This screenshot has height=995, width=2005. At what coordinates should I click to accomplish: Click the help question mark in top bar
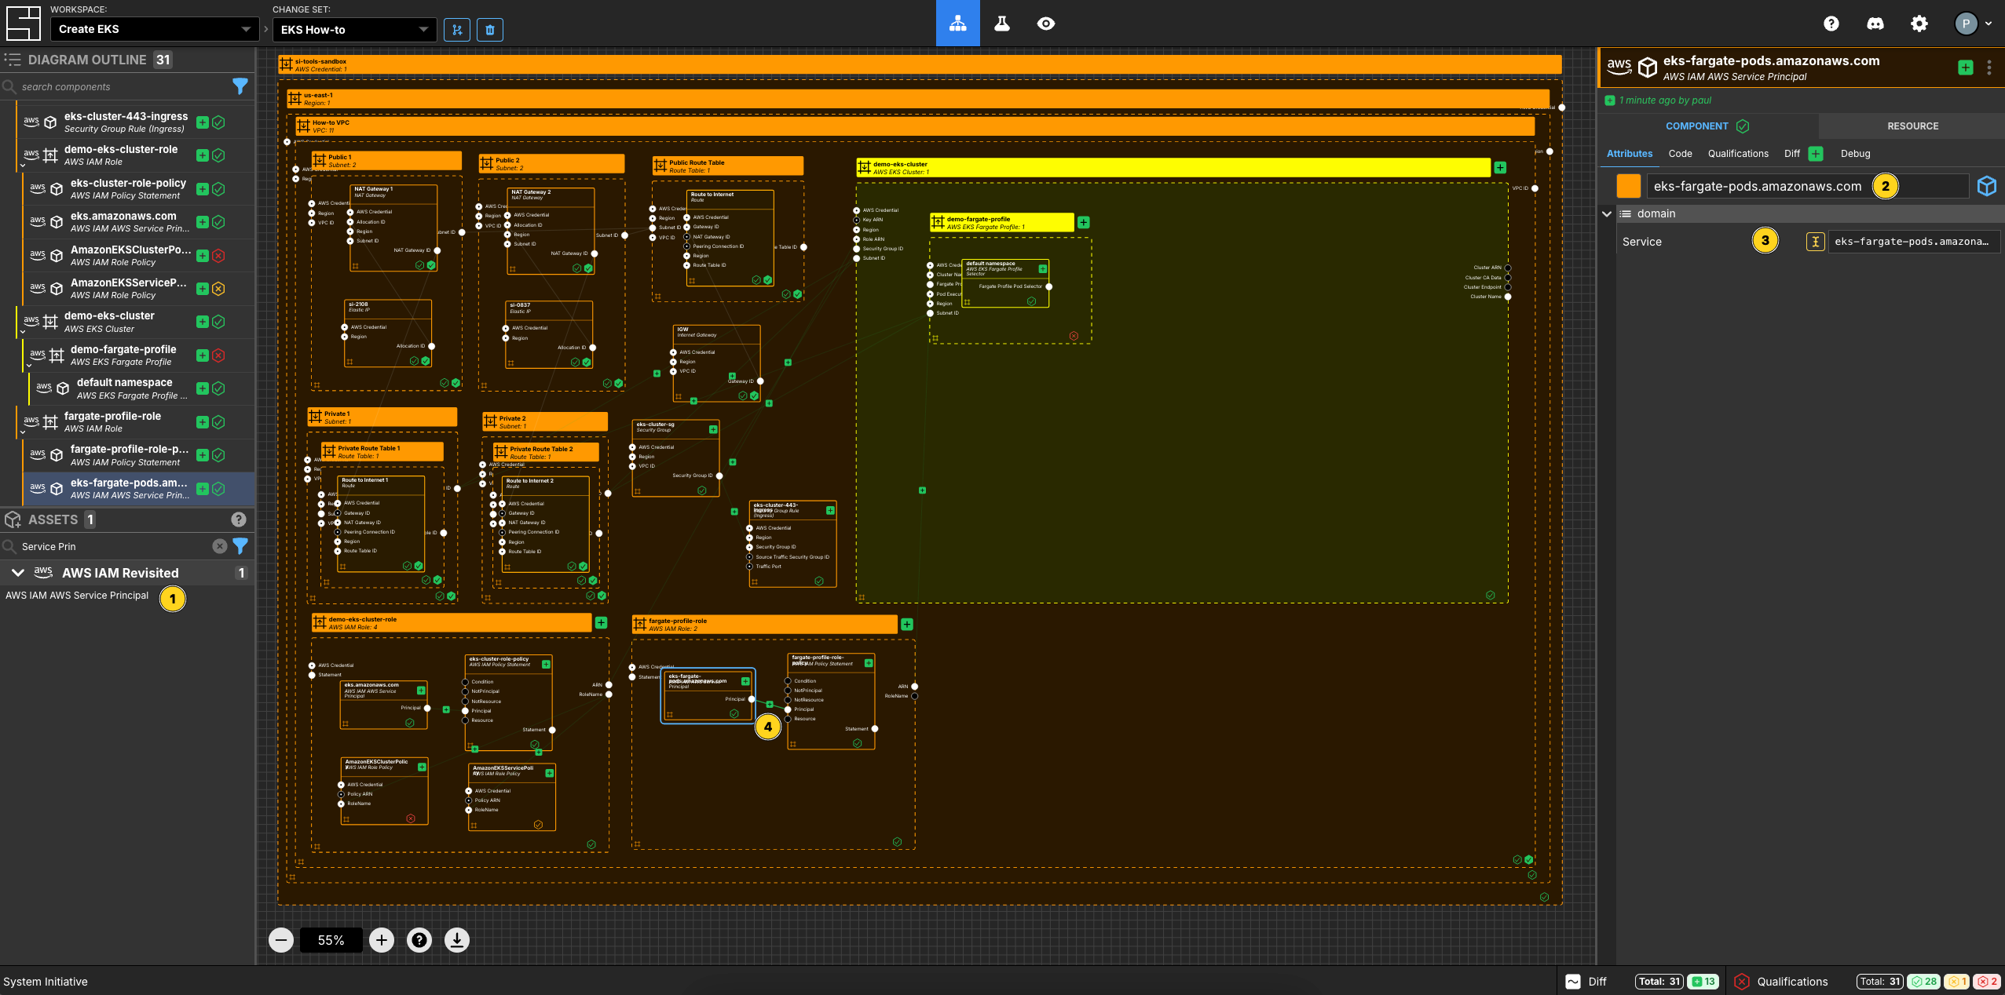1831,24
